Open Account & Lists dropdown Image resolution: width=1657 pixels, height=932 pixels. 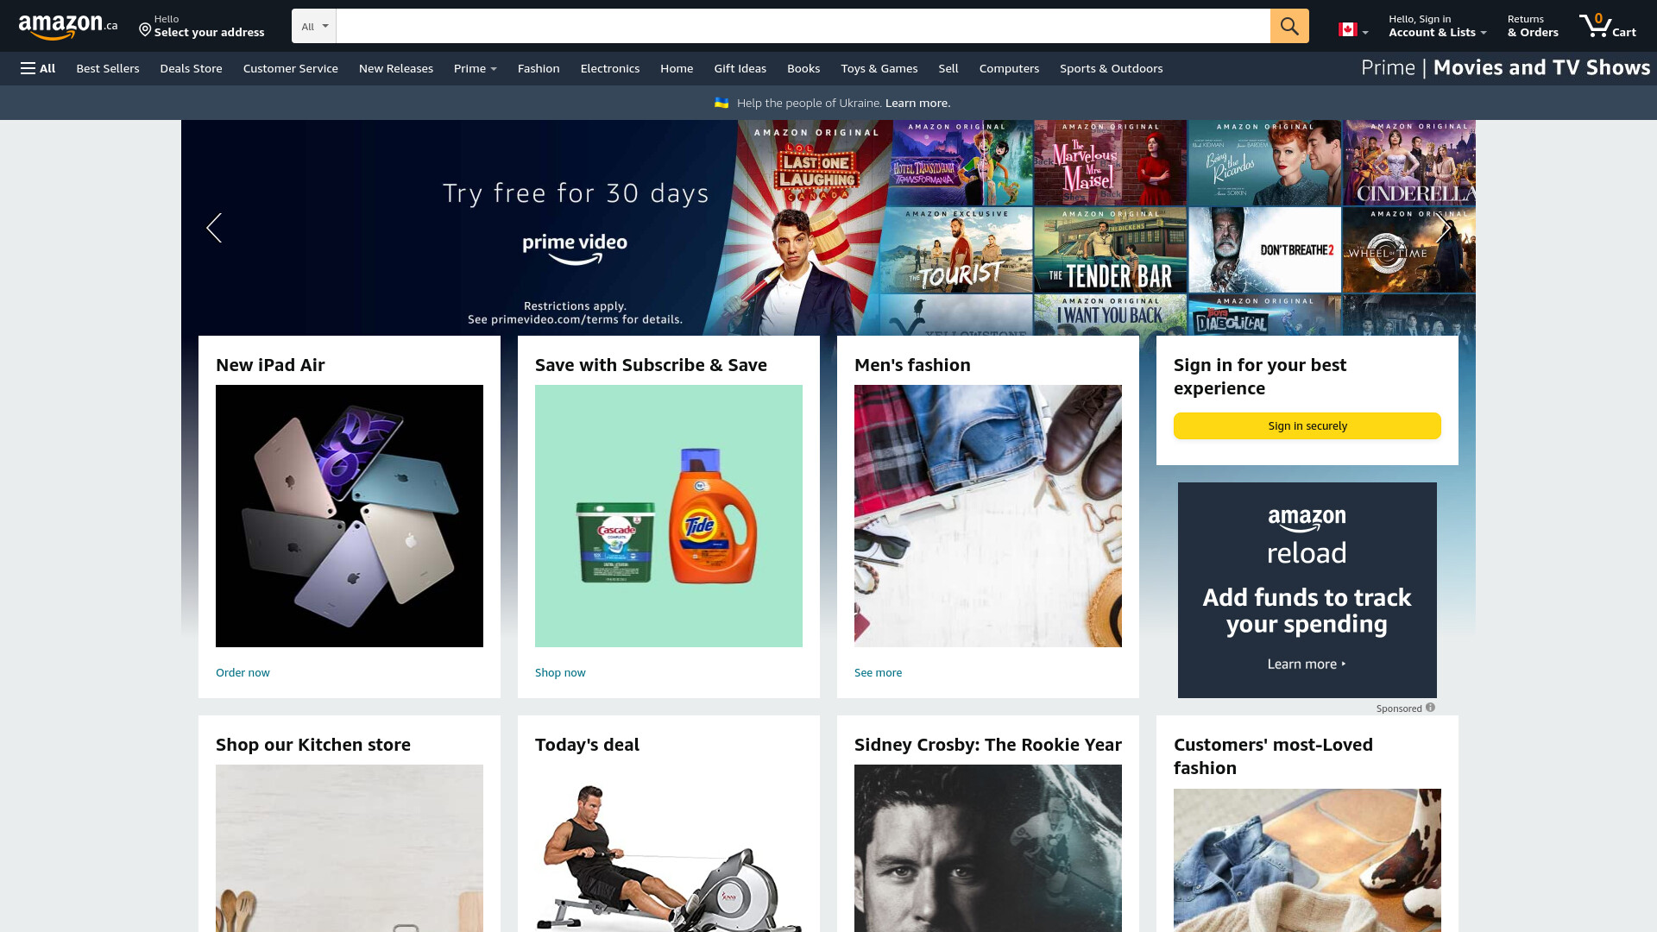pos(1438,26)
